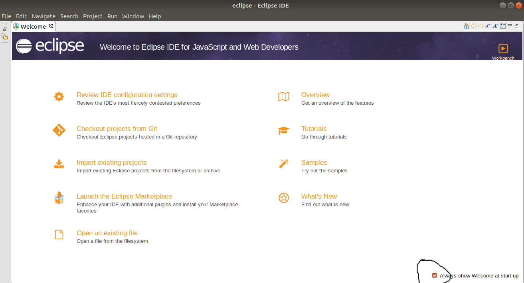This screenshot has height=283, width=524.
Task: Click the text 'Review the IDE's most fiercely contested preferences'
Action: [138, 103]
